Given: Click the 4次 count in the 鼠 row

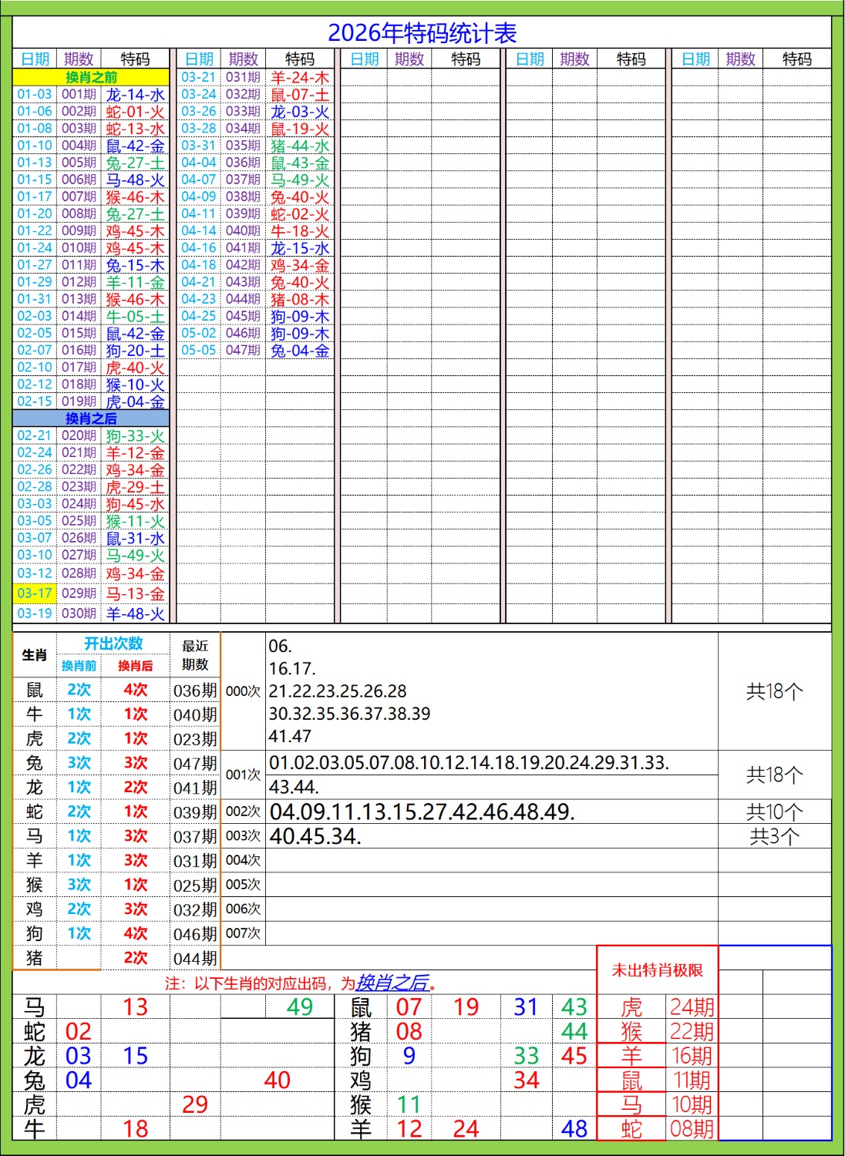Looking at the screenshot, I should click(x=135, y=690).
